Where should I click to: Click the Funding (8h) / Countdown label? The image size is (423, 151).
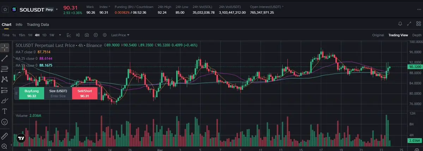click(134, 7)
